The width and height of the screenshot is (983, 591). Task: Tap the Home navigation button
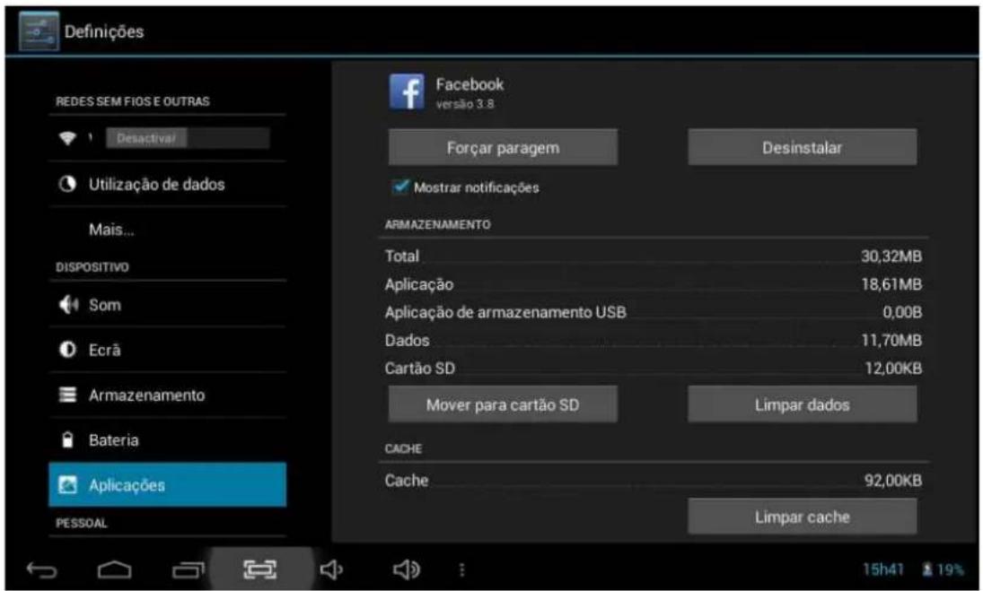(115, 569)
